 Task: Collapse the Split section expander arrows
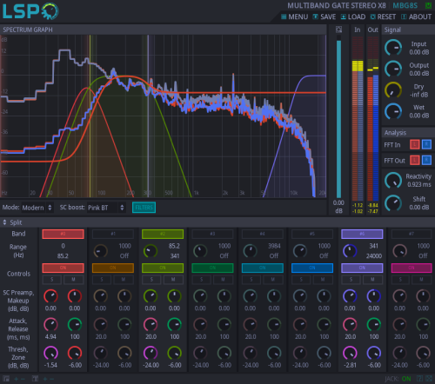(x=4, y=222)
